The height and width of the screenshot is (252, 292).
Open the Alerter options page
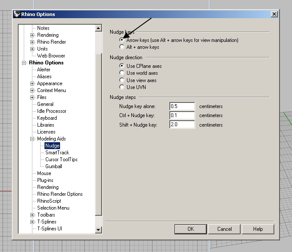pos(44,70)
